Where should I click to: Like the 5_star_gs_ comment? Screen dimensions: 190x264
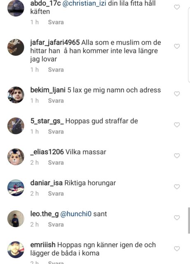pyautogui.click(x=177, y=125)
